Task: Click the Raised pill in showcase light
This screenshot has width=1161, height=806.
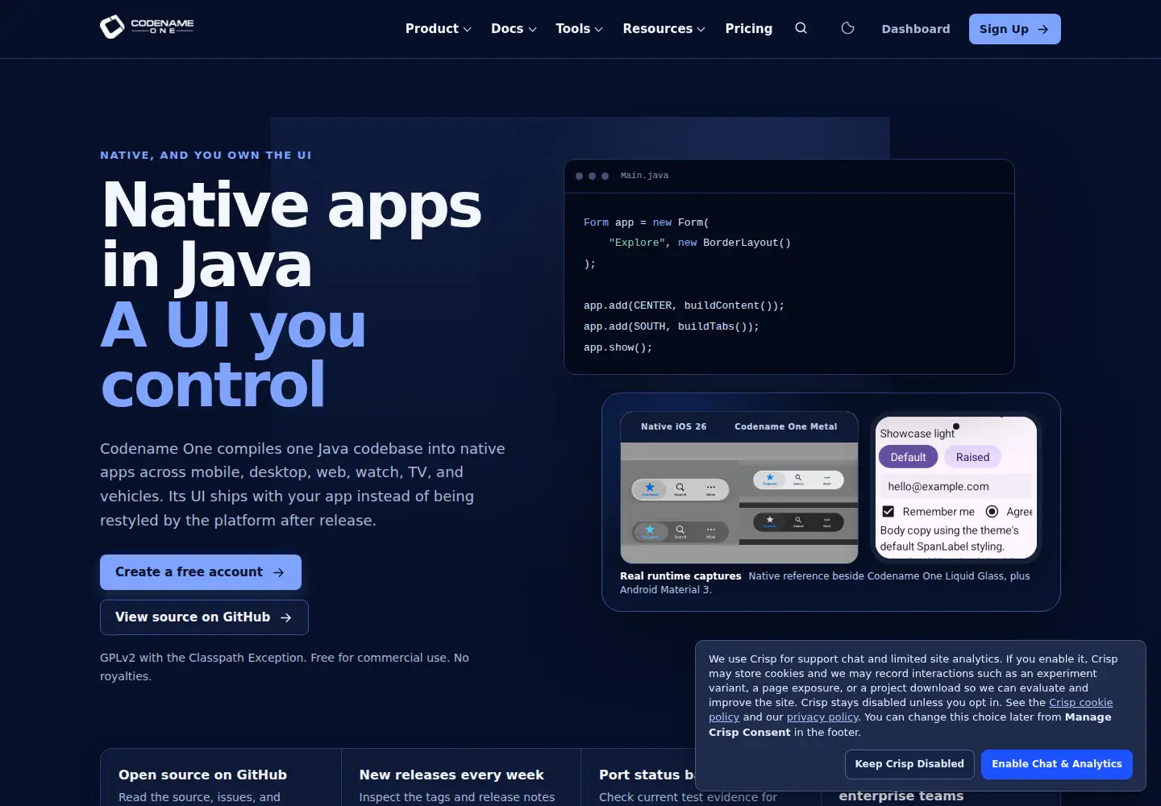Action: pyautogui.click(x=972, y=457)
